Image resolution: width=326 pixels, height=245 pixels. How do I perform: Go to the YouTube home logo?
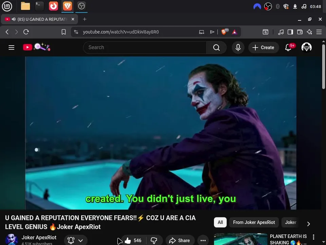click(36, 47)
